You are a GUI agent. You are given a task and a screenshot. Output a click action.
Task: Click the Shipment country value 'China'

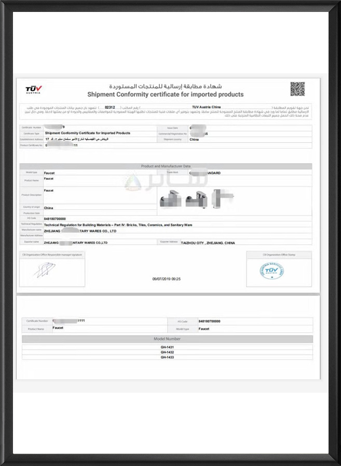tap(194, 140)
